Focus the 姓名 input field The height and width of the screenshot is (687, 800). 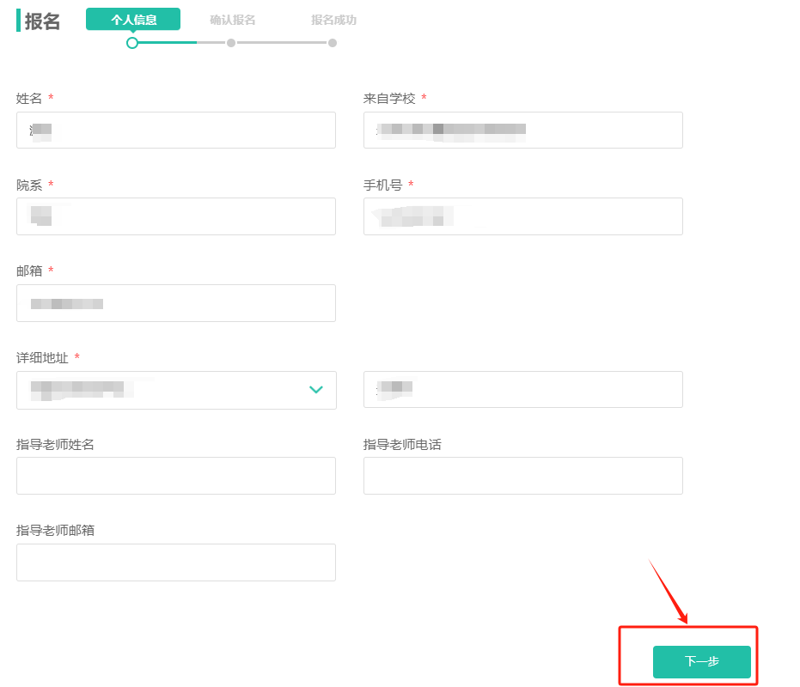click(176, 131)
